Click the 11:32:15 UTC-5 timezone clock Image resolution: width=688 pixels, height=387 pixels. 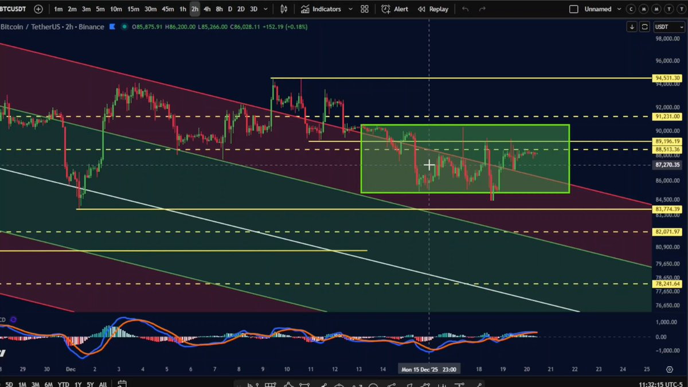click(x=661, y=384)
